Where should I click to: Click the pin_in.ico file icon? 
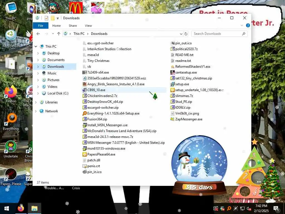coord(85,172)
